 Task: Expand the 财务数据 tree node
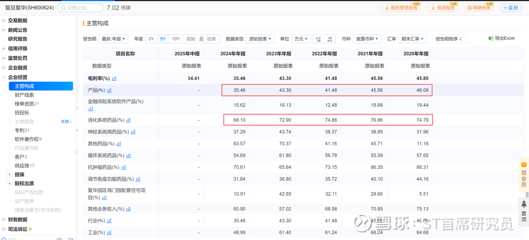pos(4,220)
